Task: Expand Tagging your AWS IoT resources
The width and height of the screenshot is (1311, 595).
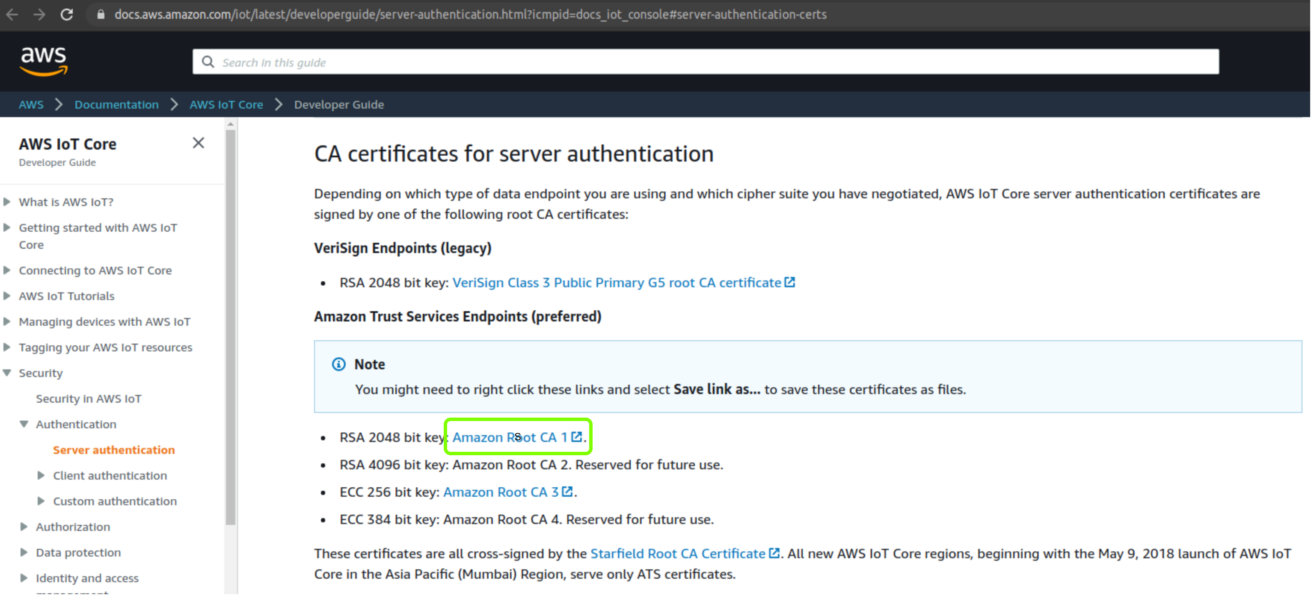Action: click(7, 347)
